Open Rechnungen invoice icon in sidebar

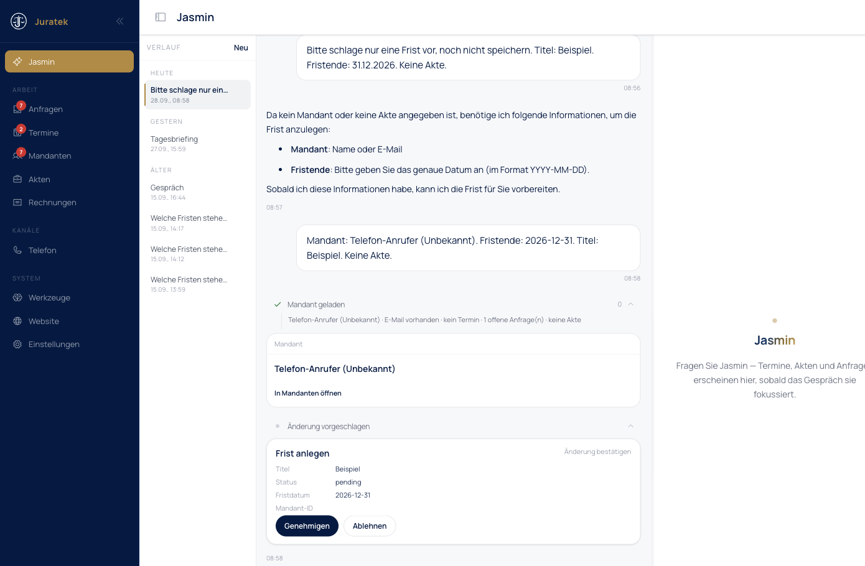17,202
